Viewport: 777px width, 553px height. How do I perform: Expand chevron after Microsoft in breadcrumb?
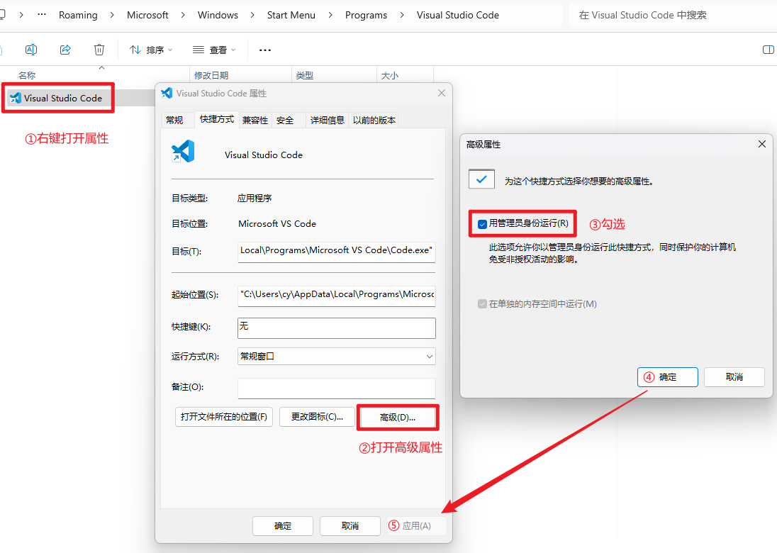(183, 15)
